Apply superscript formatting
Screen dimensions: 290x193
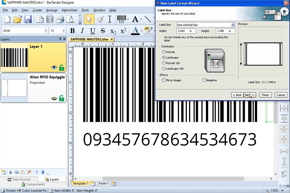[x=123, y=31]
